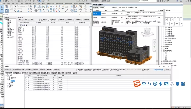191x109 pixels.
Task: Tick the 单位换算 checkbox
Action: (77, 70)
